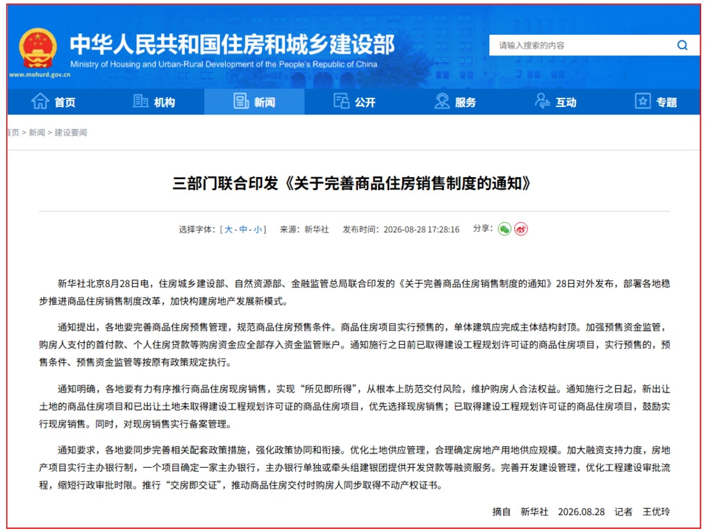Viewport: 708px width, 531px height.
Task: Set font size to 大
Action: point(229,230)
